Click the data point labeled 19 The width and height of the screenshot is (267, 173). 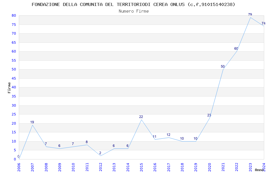[x=32, y=125]
